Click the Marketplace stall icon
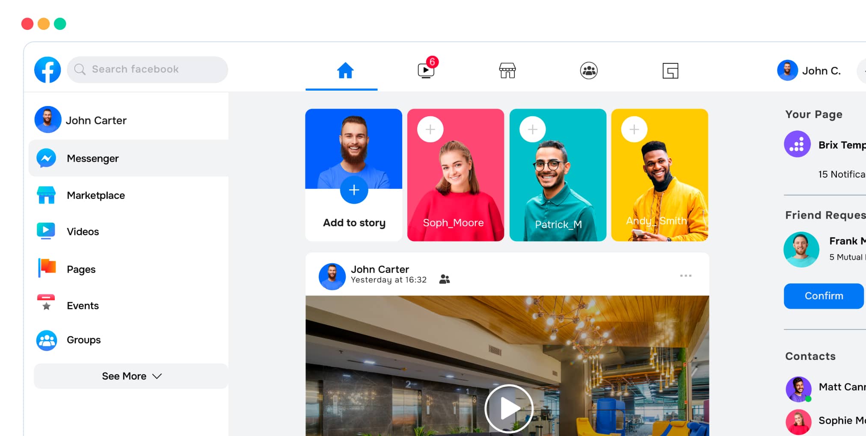The image size is (866, 436). [x=46, y=195]
